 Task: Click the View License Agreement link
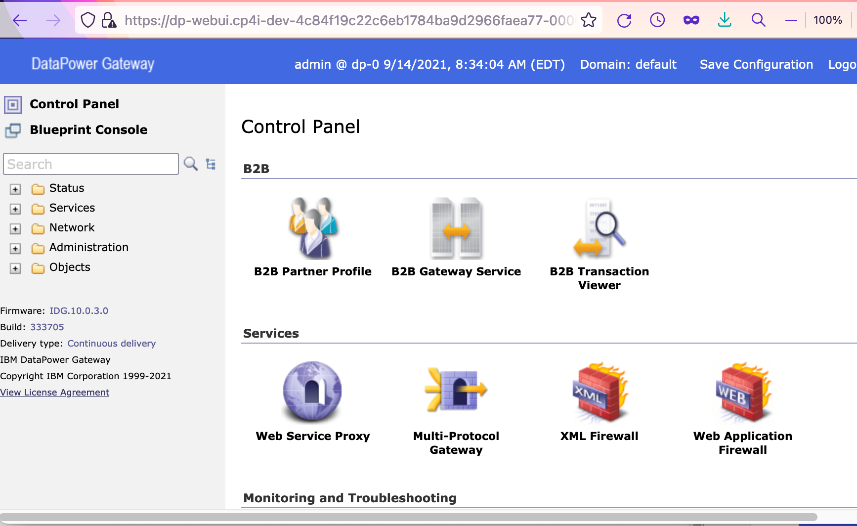click(x=55, y=393)
